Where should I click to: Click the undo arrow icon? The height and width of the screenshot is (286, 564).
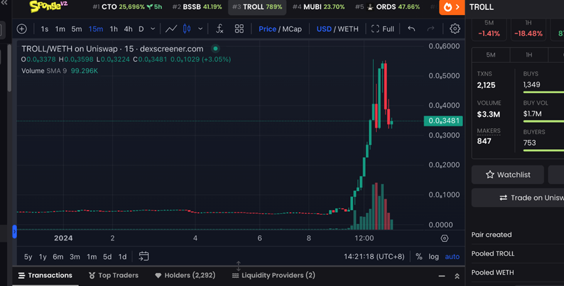(411, 29)
